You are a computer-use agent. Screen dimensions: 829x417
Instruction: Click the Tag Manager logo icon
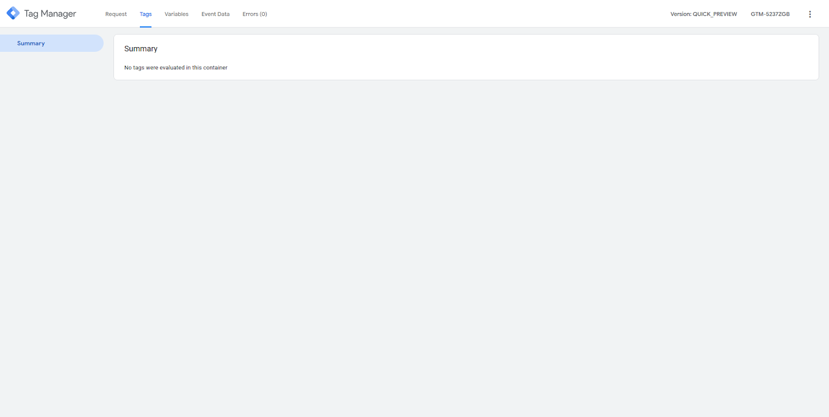13,13
